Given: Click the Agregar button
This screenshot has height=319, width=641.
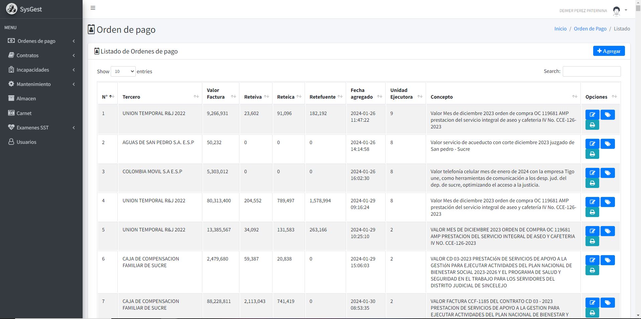Looking at the screenshot, I should pyautogui.click(x=609, y=51).
